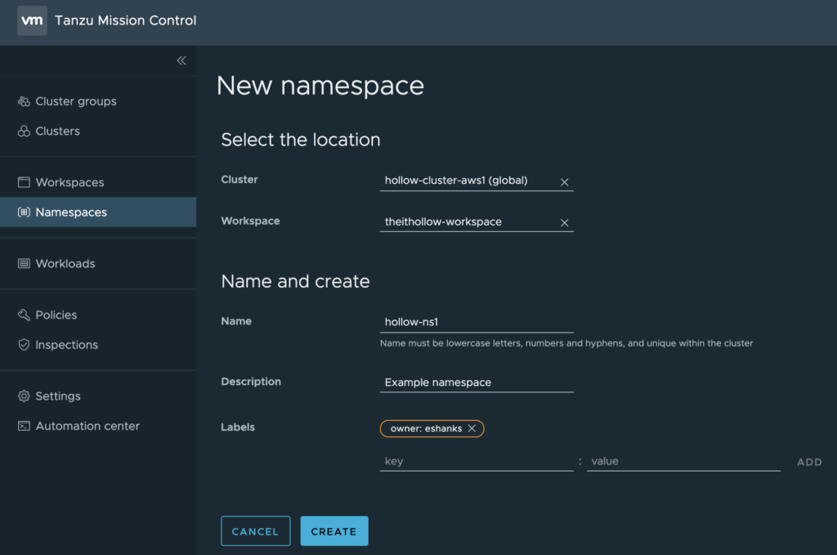This screenshot has width=837, height=555.
Task: Clear the hollow-cluster-aws1 cluster selection
Action: pyautogui.click(x=564, y=181)
